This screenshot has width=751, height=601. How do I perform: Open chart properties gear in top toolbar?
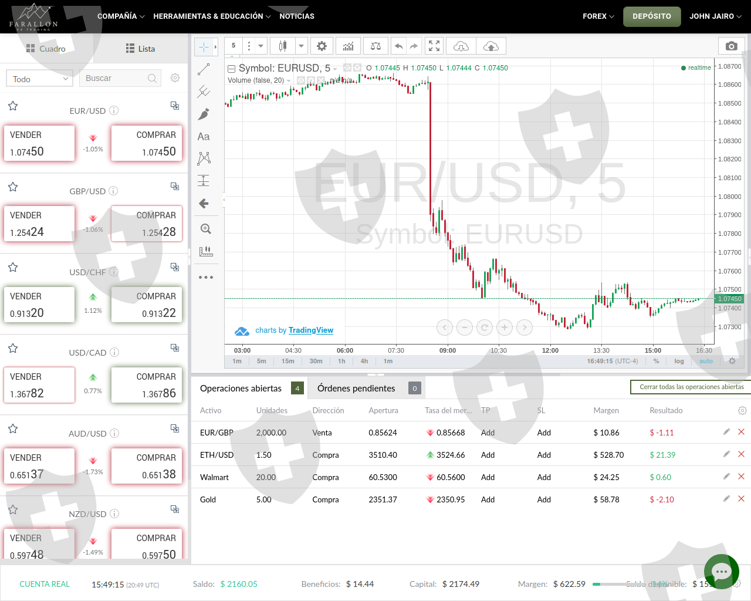point(322,46)
